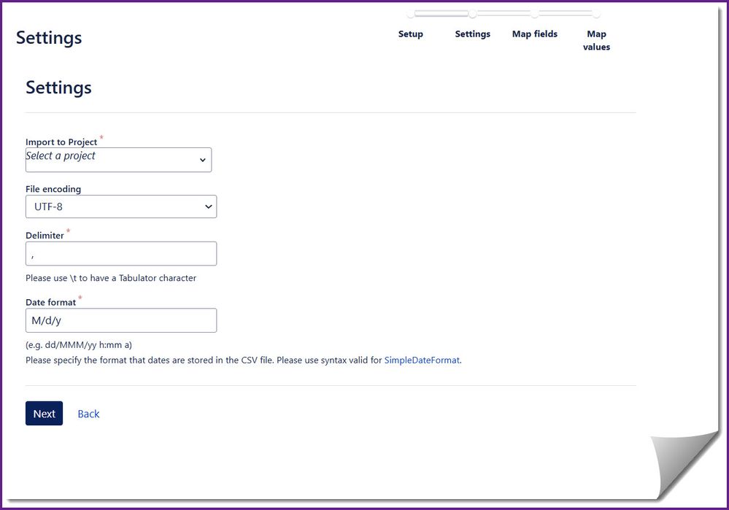Focus the Date format field

121,320
